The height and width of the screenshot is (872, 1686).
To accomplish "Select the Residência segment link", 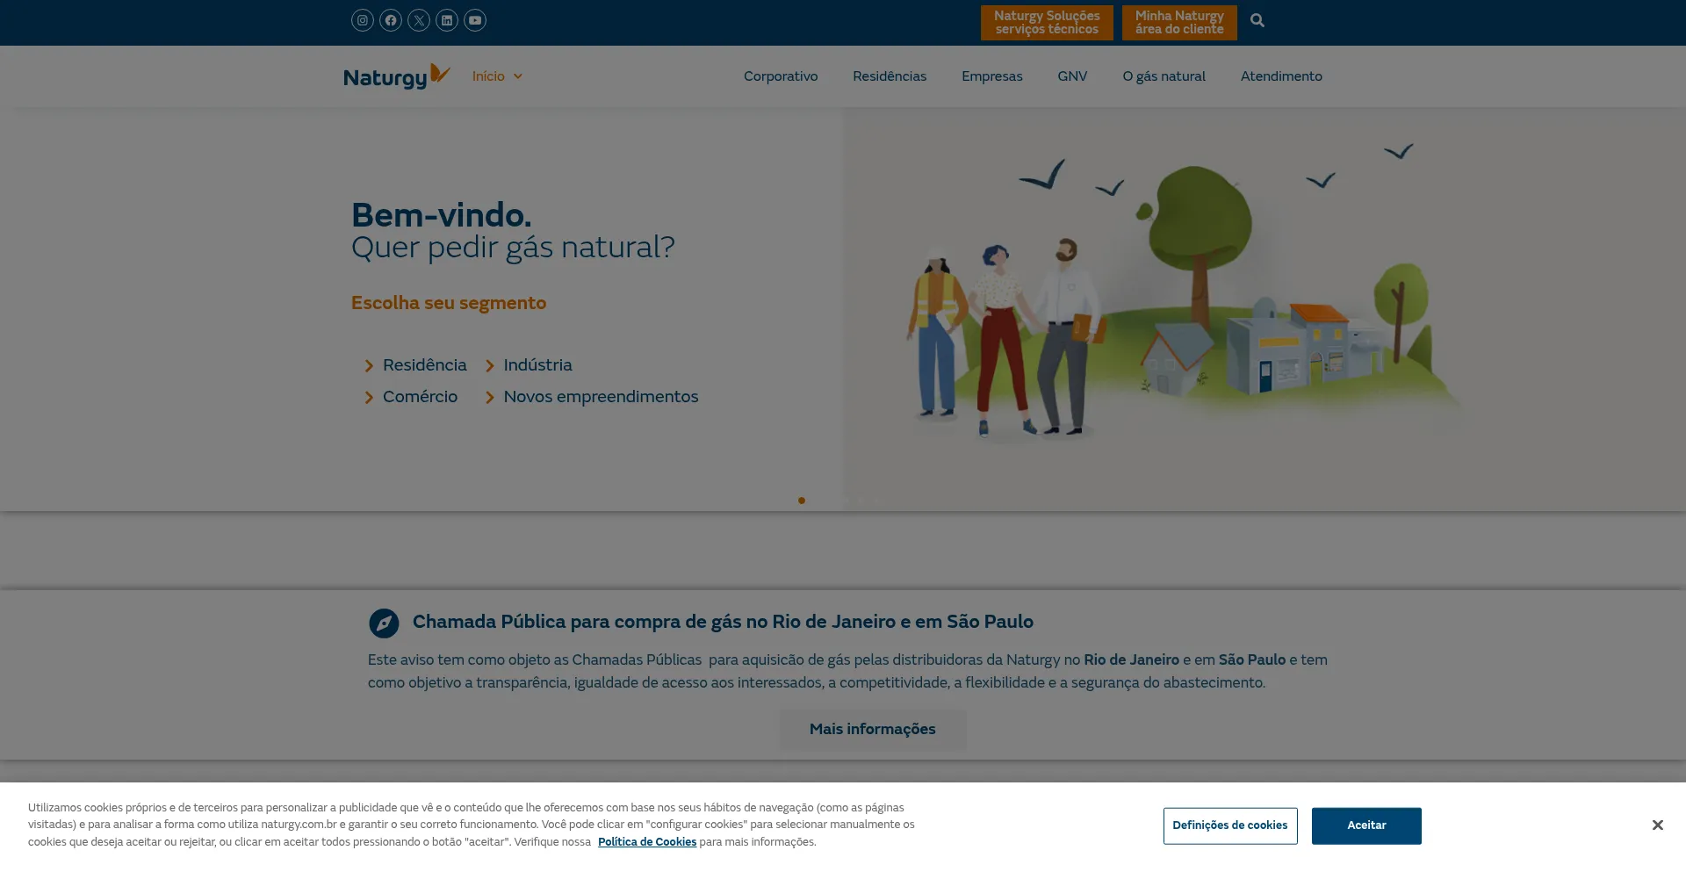I will [425, 365].
